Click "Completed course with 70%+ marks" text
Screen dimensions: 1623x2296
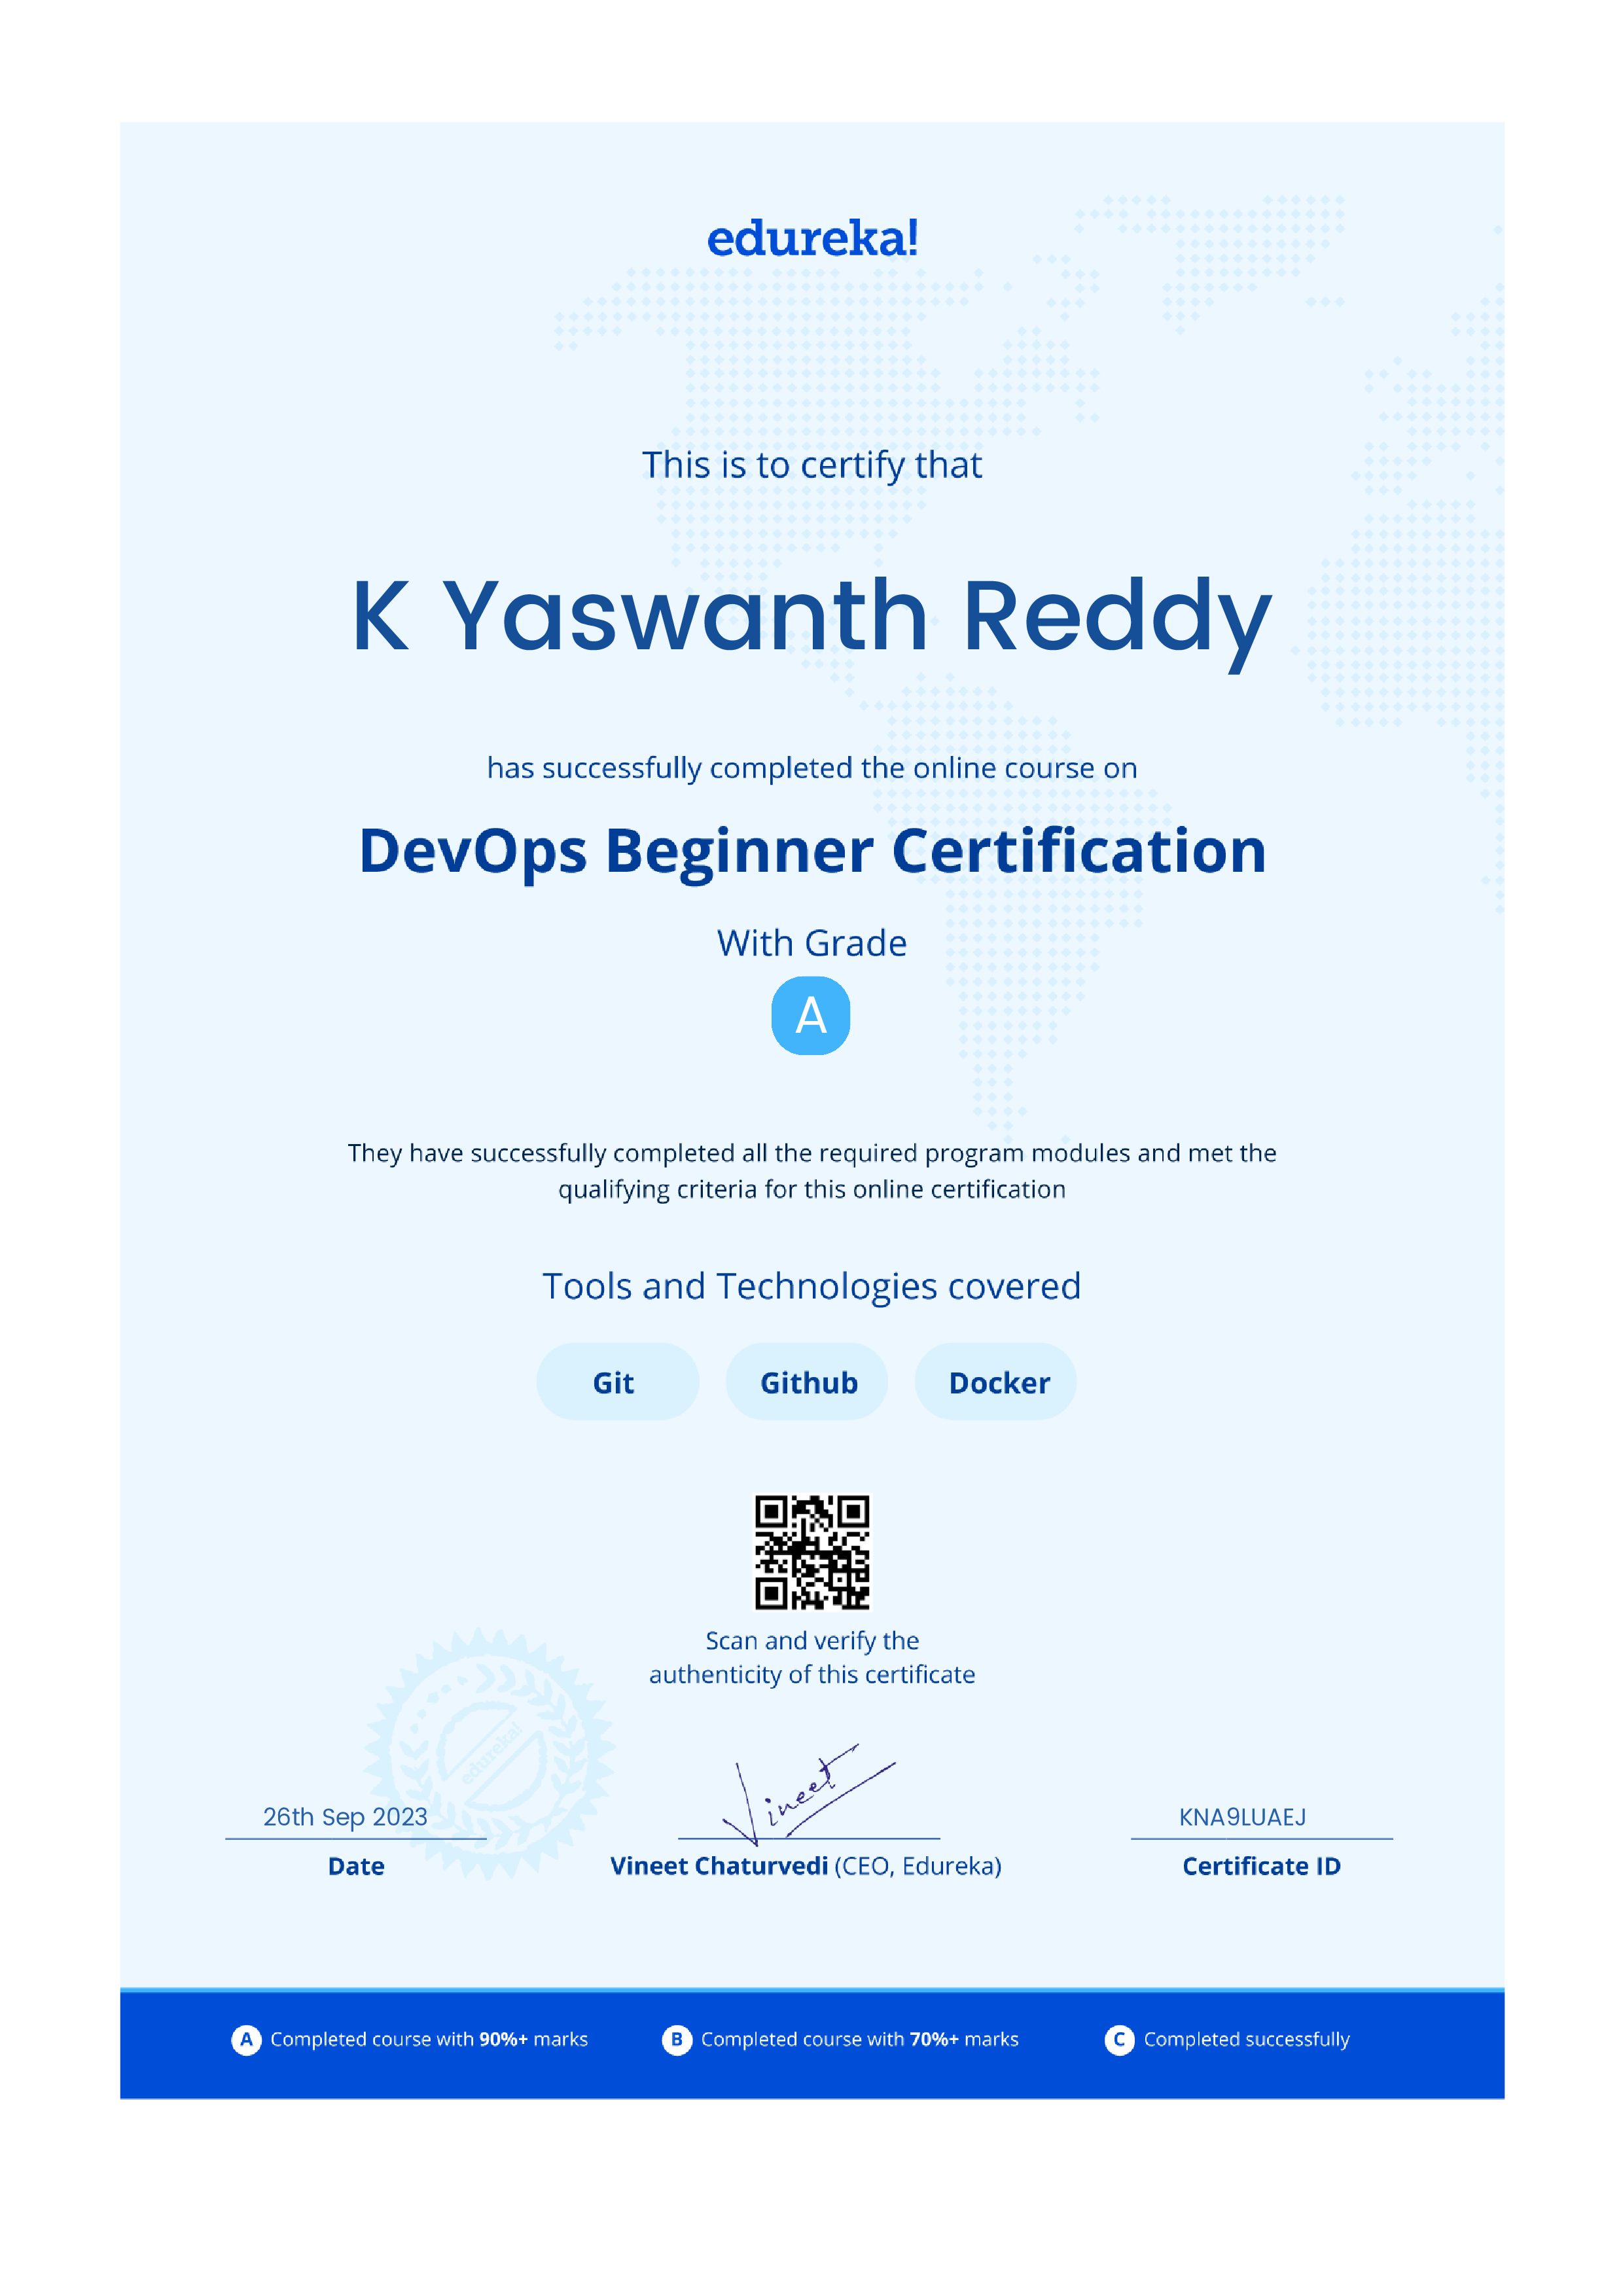click(860, 2039)
